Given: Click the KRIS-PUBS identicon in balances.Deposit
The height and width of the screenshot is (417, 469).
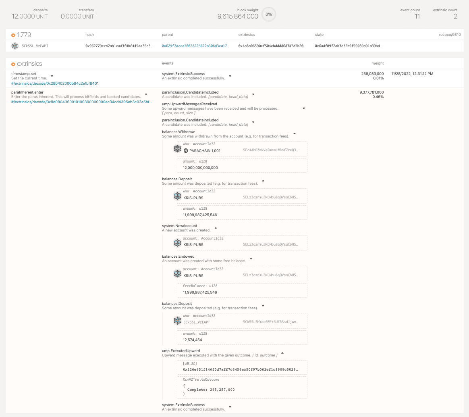Looking at the screenshot, I should pos(177,196).
